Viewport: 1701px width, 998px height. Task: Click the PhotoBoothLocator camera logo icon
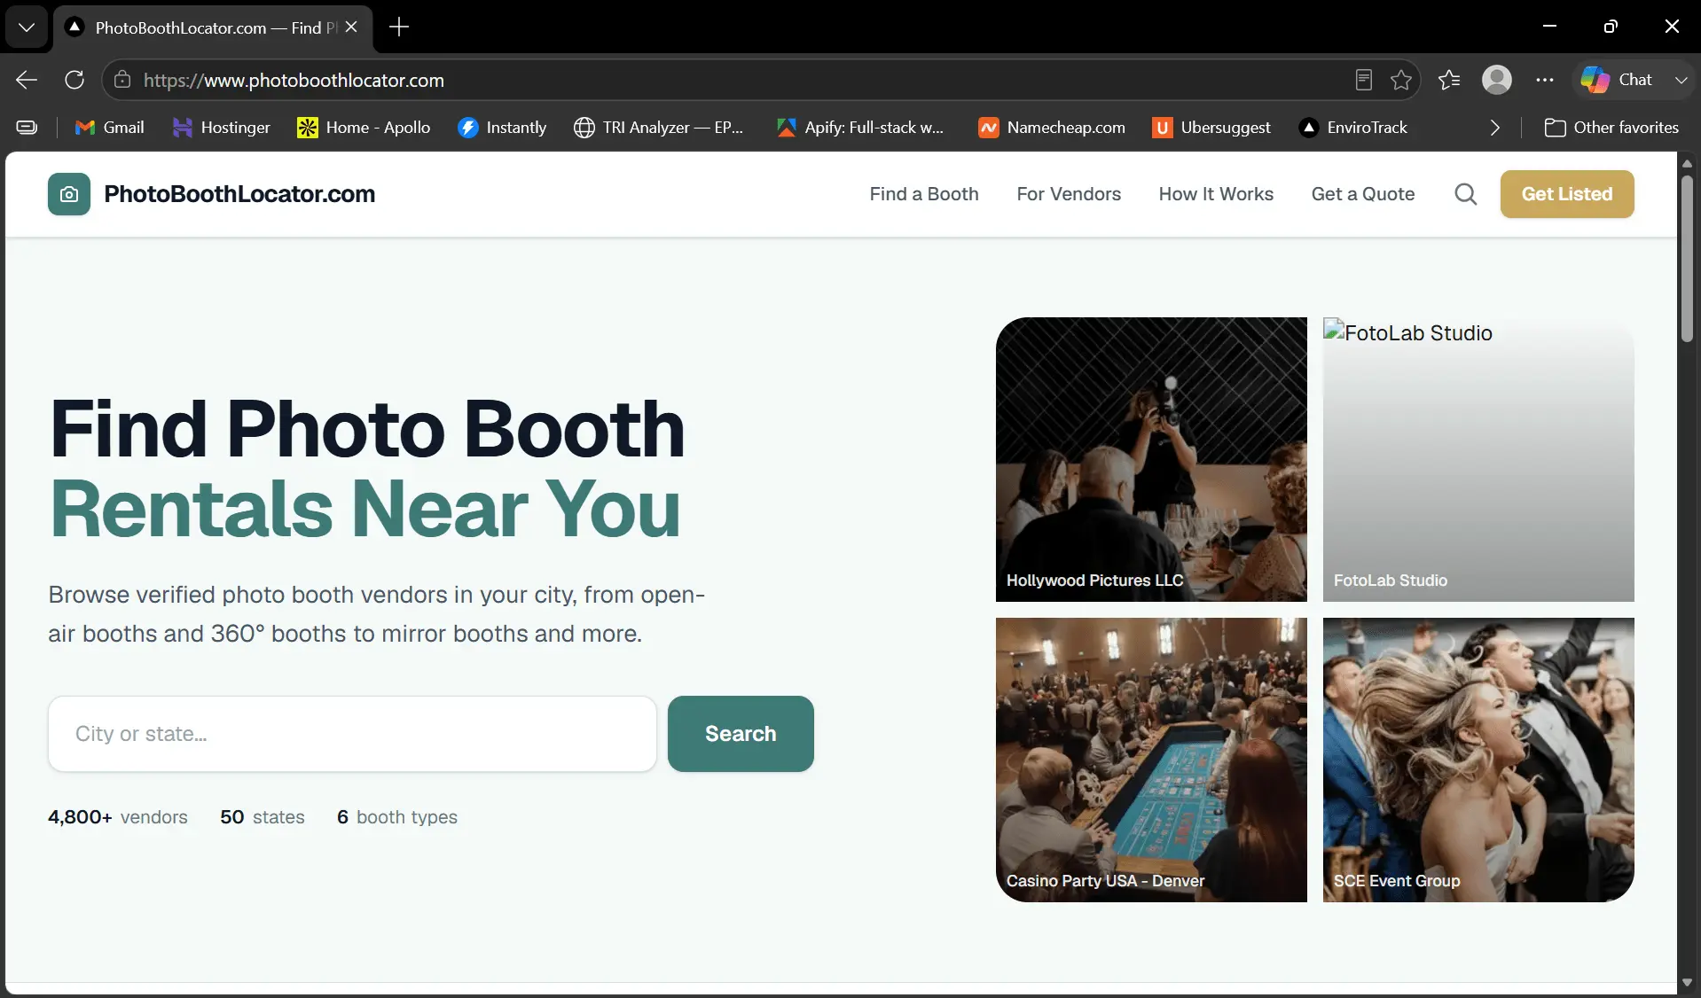(x=69, y=194)
